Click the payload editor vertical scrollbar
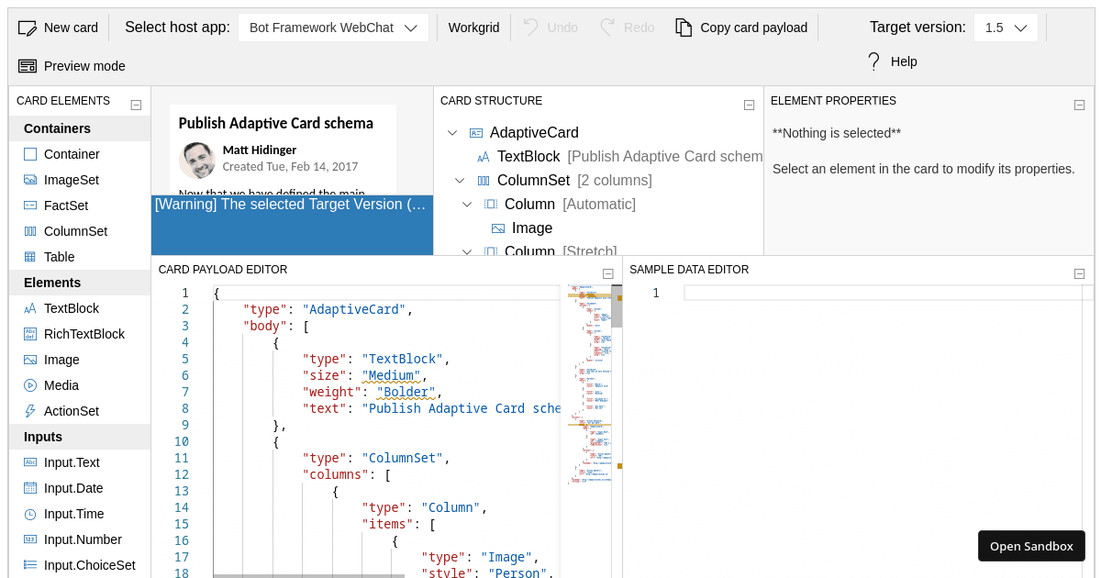The image size is (1101, 578). pyautogui.click(x=617, y=306)
